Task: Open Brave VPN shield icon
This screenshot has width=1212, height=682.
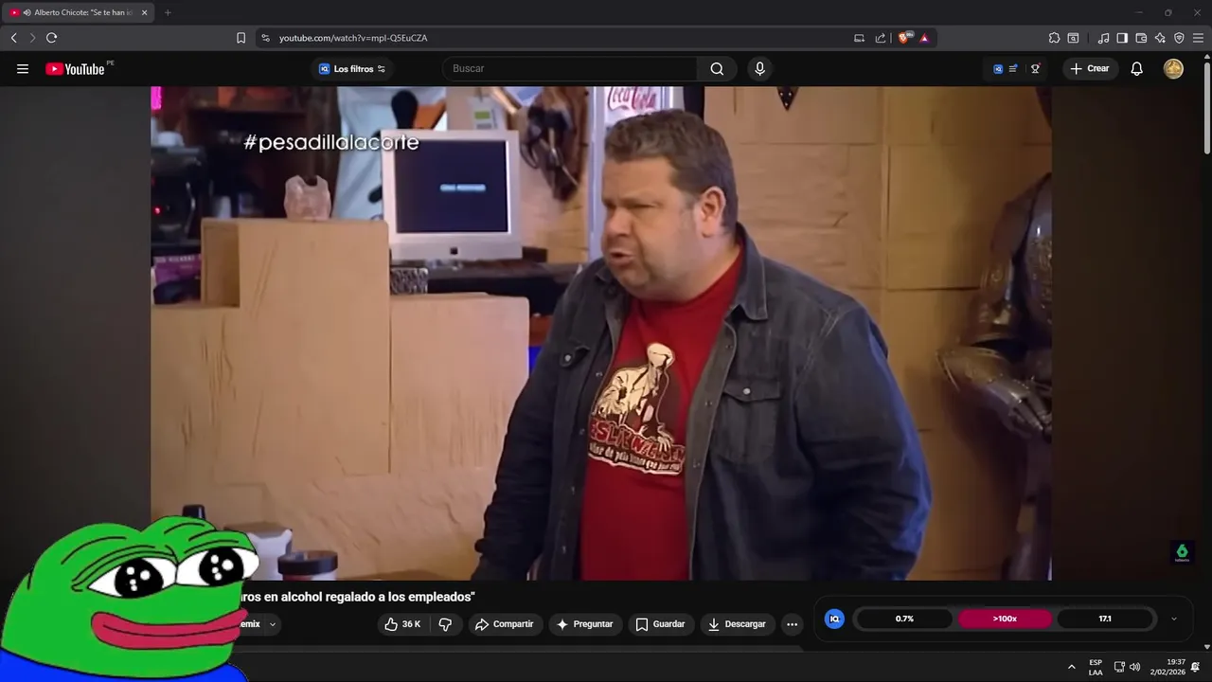Action: click(1179, 38)
